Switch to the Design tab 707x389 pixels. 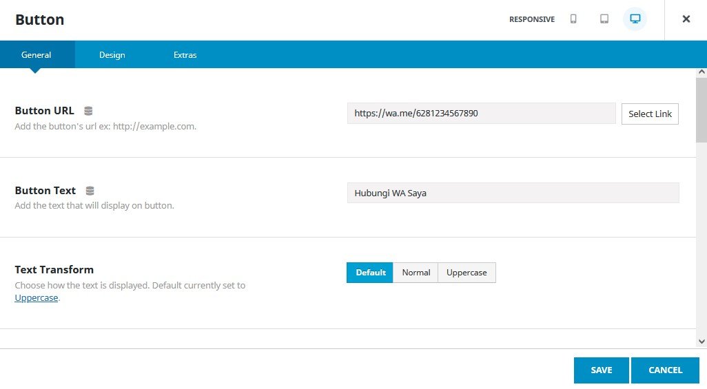[112, 55]
